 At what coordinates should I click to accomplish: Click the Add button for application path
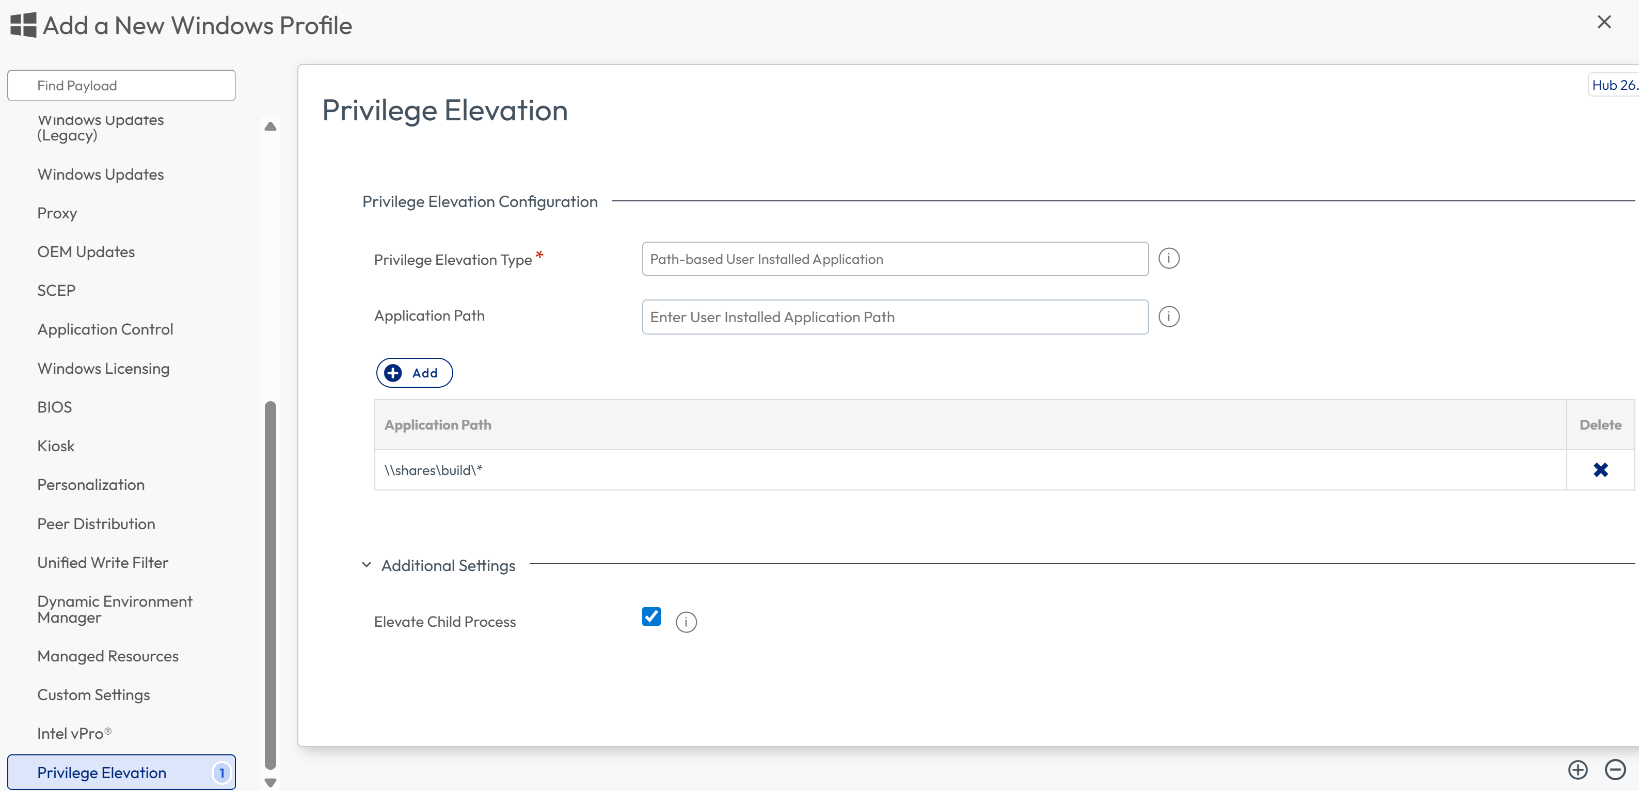point(414,373)
